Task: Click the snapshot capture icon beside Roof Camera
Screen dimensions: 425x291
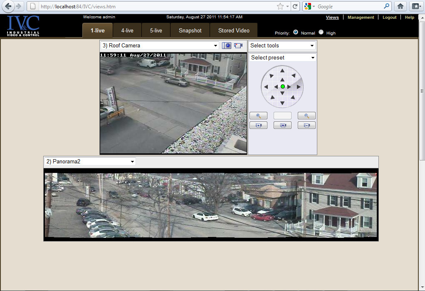Action: coord(227,46)
